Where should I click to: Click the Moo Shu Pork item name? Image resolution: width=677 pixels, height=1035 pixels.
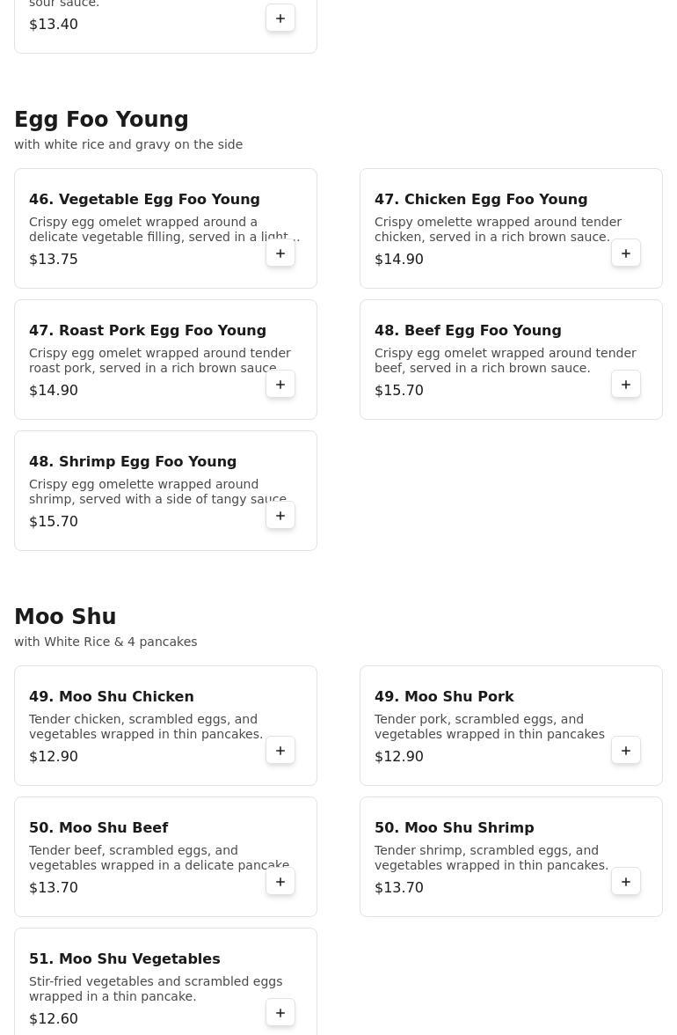pos(444,697)
